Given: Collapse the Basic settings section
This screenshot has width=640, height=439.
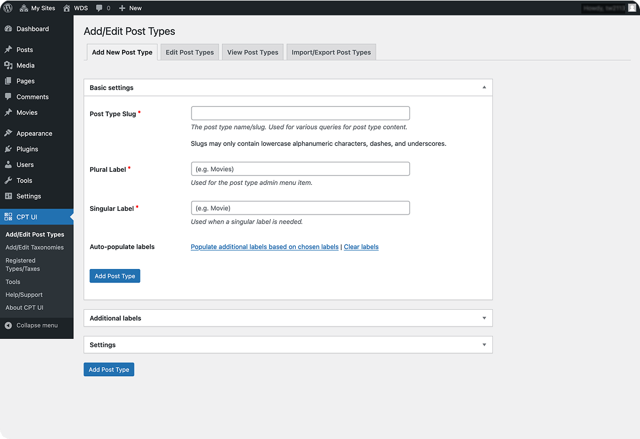Looking at the screenshot, I should [484, 86].
